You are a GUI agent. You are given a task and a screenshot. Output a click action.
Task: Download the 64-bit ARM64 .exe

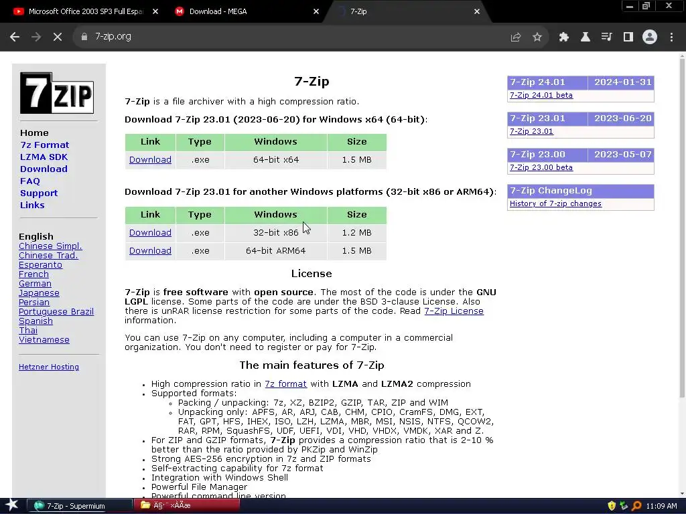pyautogui.click(x=150, y=250)
